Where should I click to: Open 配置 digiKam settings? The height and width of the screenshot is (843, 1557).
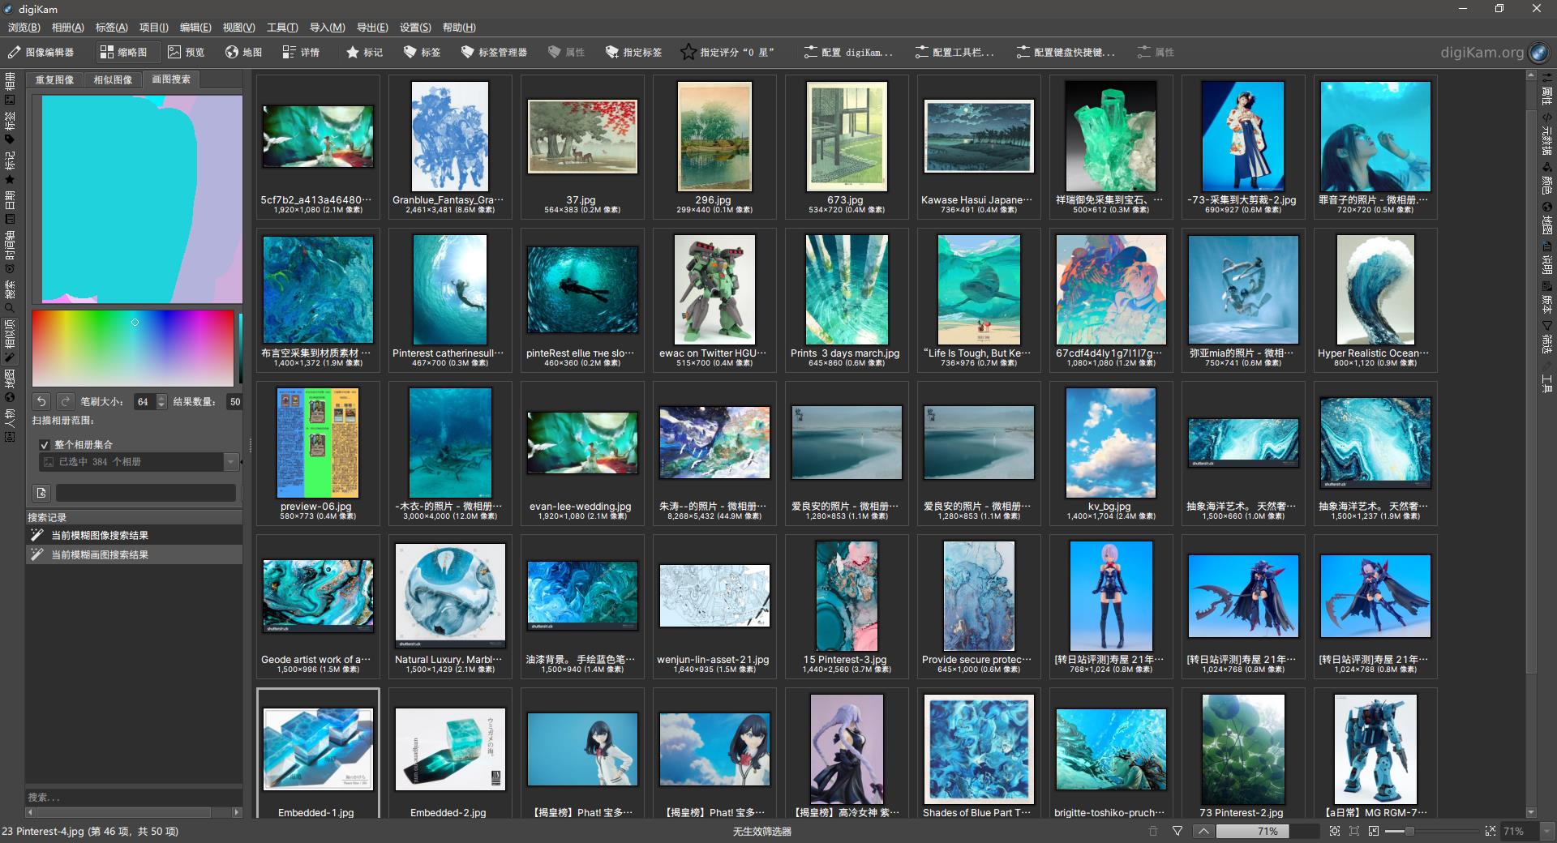pyautogui.click(x=848, y=52)
